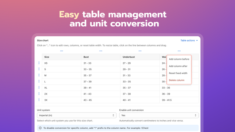Open row options for S row

39,69
